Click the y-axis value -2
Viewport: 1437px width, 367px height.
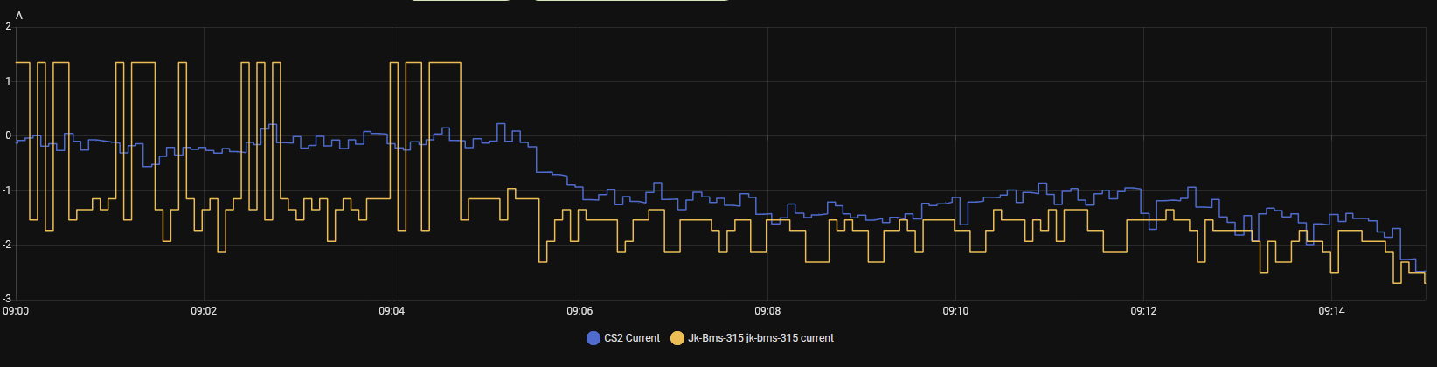click(x=8, y=245)
